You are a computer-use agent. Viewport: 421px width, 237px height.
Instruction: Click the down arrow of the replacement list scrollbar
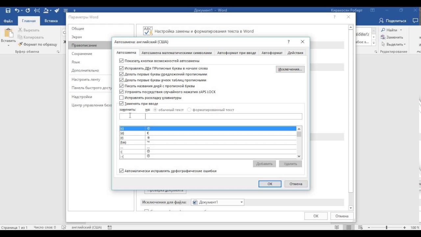pos(299,156)
